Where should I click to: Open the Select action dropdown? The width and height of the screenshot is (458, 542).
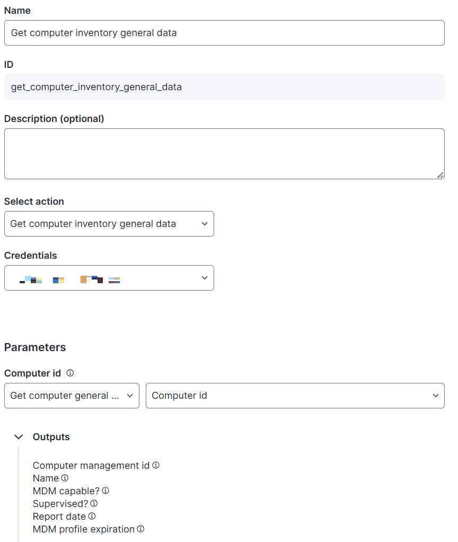109,224
